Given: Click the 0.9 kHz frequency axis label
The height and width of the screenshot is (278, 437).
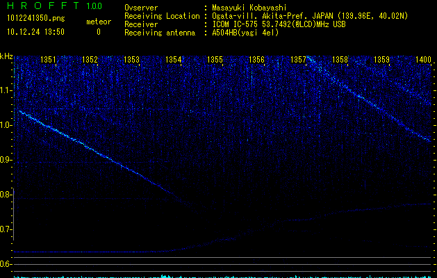Looking at the screenshot, I should click(x=6, y=160).
